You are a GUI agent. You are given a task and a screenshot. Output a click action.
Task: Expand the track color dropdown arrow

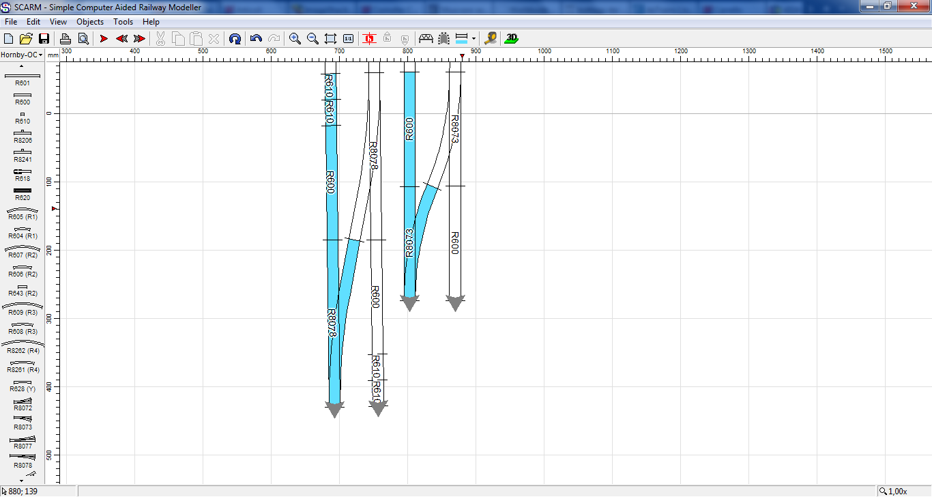(x=474, y=39)
